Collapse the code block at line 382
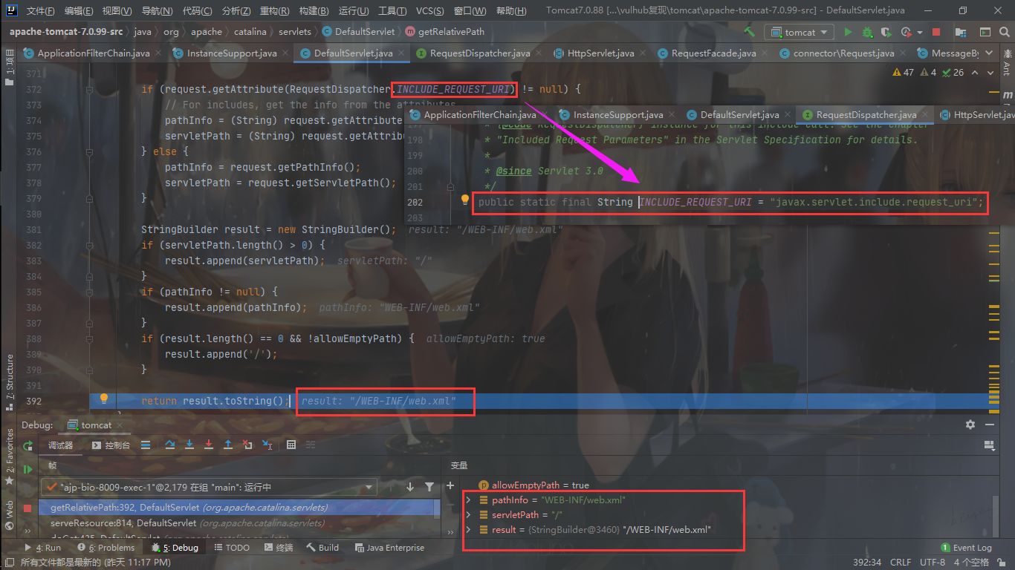The image size is (1015, 570). point(89,245)
